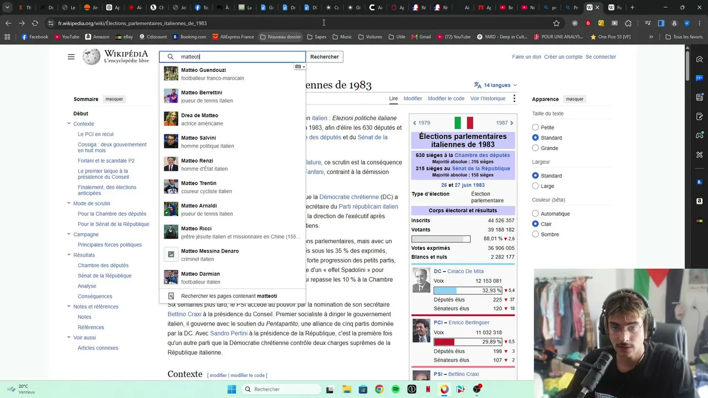Open the sidebar search icon at right edge
Image resolution: width=708 pixels, height=398 pixels.
[700, 59]
